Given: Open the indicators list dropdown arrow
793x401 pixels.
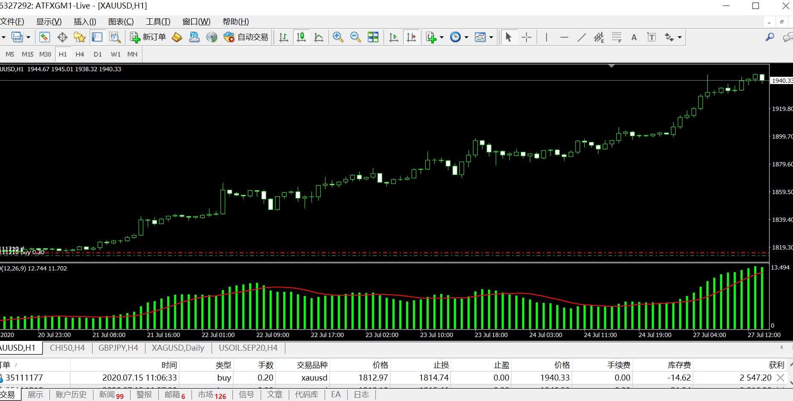Looking at the screenshot, I should [442, 37].
